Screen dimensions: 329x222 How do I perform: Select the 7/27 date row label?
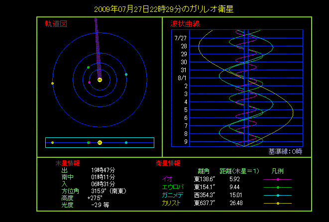pos(180,38)
